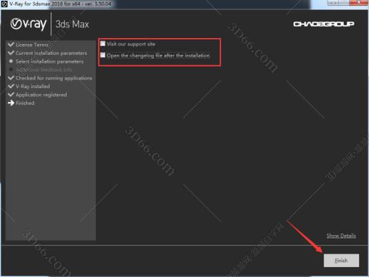Click the bullet beside Select installation parameters
This screenshot has width=369, height=277.
(x=11, y=61)
